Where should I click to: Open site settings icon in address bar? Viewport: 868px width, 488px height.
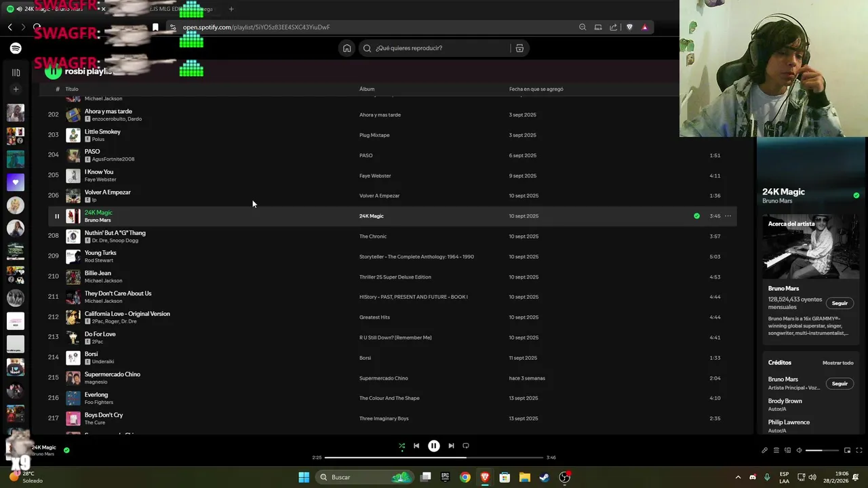pyautogui.click(x=173, y=27)
